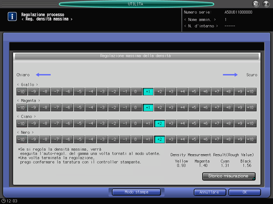Select the highlighted +1 Magenta value
The width and height of the screenshot is (273, 204).
148,108
